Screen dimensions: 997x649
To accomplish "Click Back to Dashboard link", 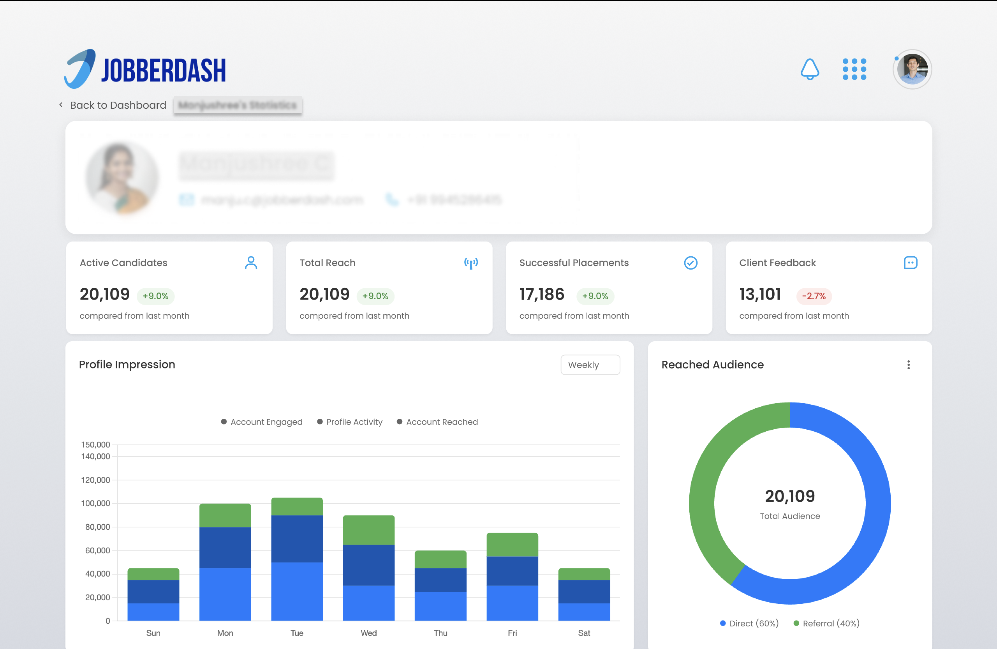I will click(118, 105).
